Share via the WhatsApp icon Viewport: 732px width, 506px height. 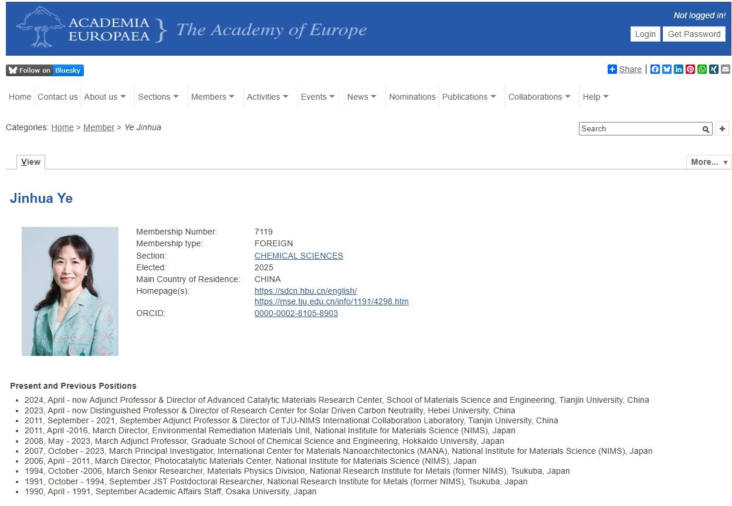tap(702, 69)
